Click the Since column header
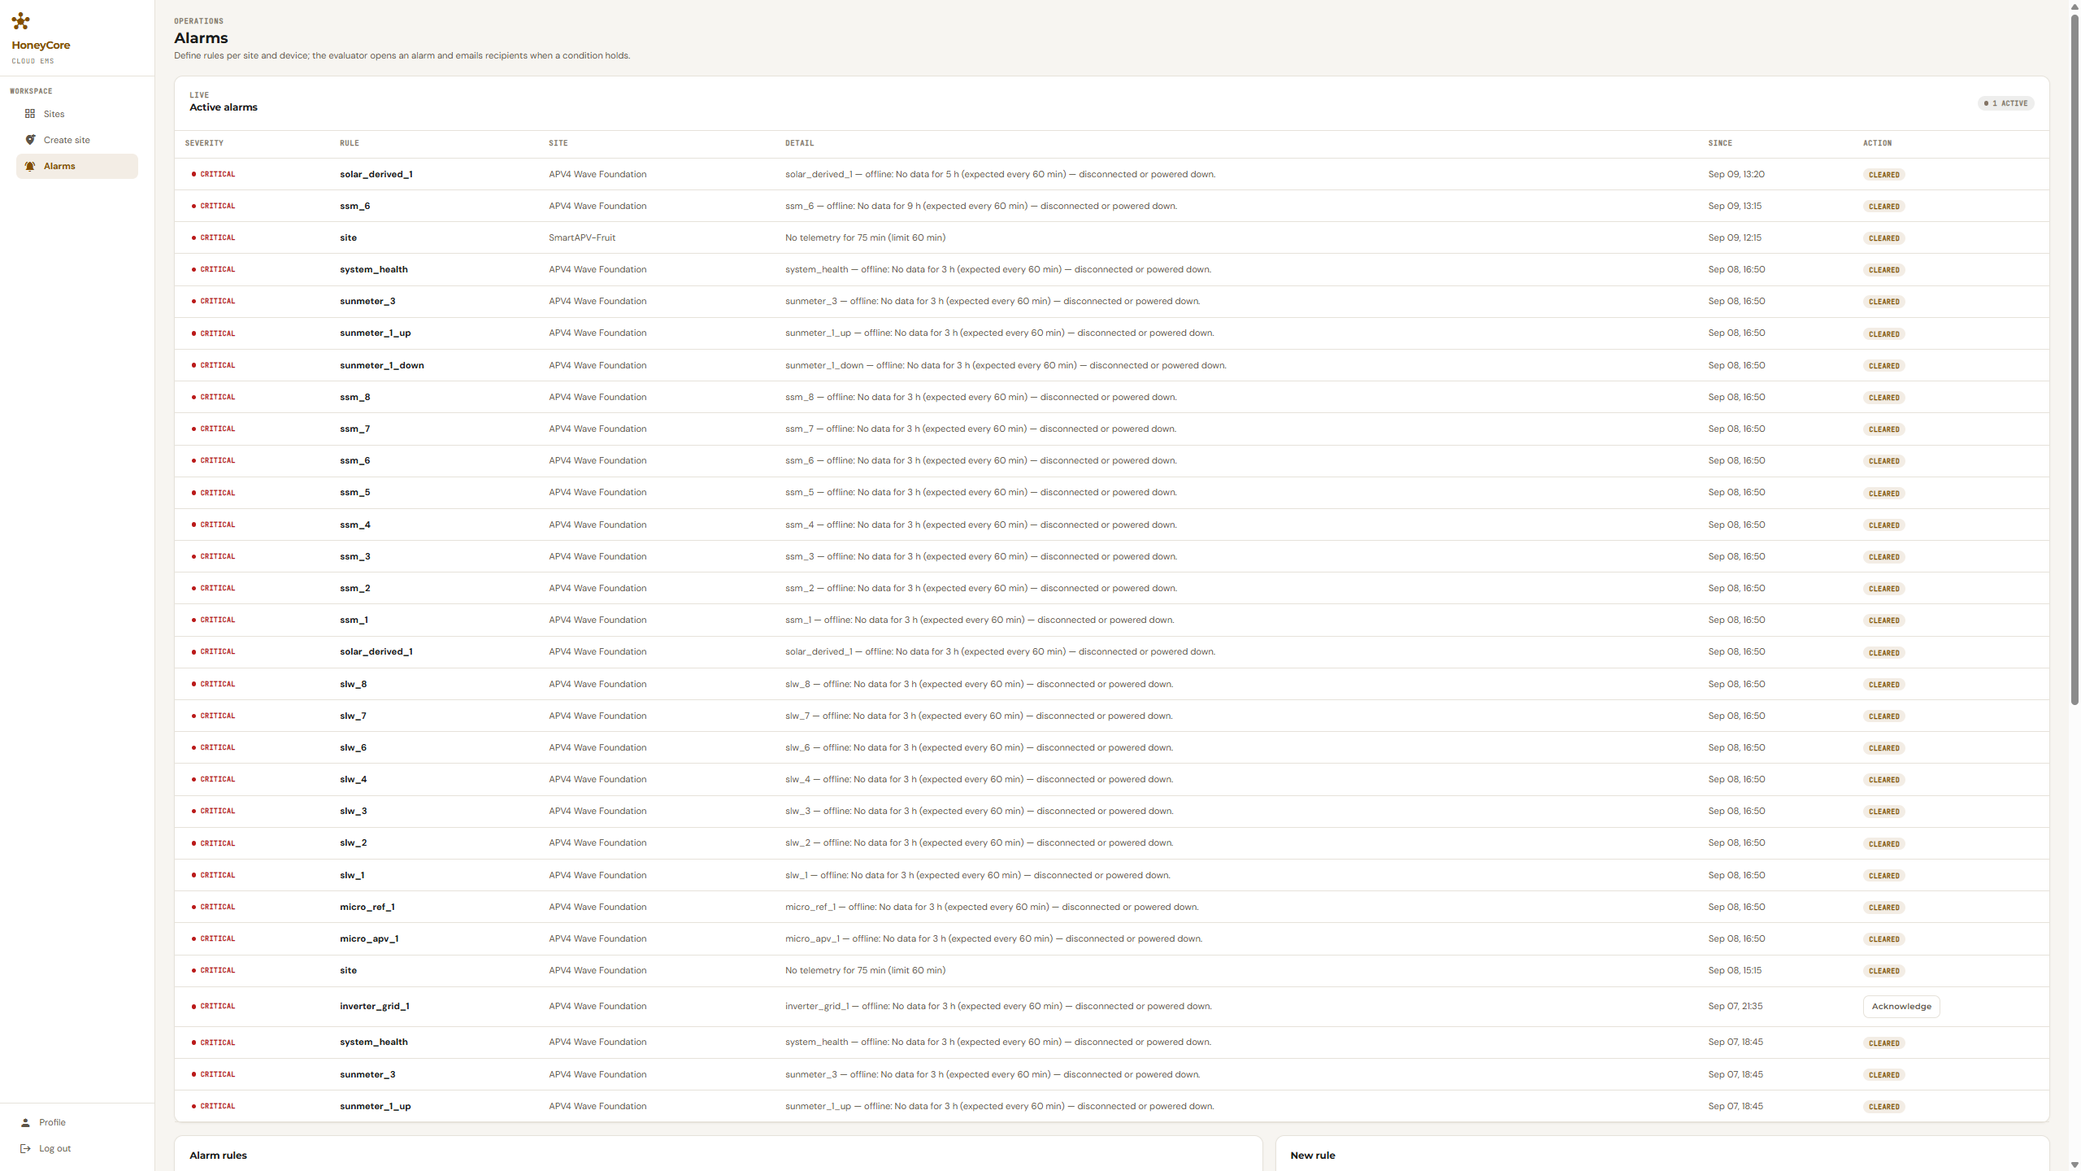Screen dimensions: 2081x1171 point(1720,143)
